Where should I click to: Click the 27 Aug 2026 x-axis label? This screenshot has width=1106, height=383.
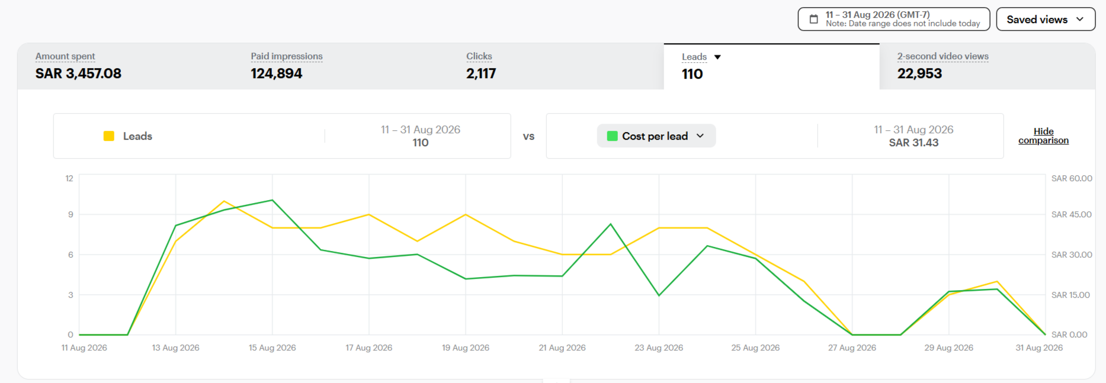tap(852, 347)
